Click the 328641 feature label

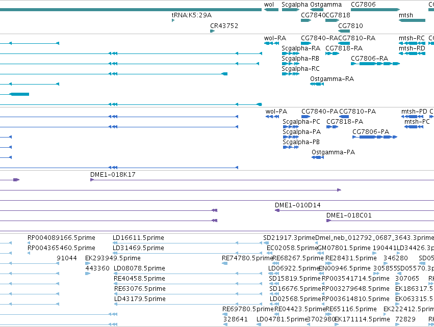(x=235, y=319)
